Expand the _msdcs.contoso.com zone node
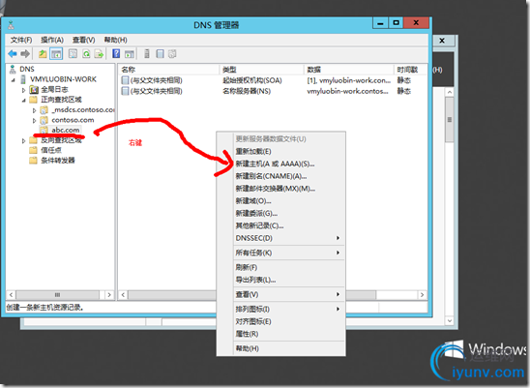 click(x=34, y=110)
